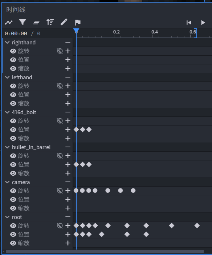This screenshot has height=255, width=212.
Task: Add keyframe to righthand 位置 channel
Action: click(x=68, y=60)
